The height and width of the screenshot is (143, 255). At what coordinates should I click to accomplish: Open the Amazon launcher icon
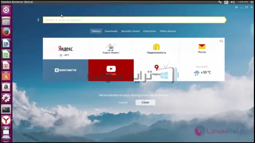pyautogui.click(x=6, y=87)
